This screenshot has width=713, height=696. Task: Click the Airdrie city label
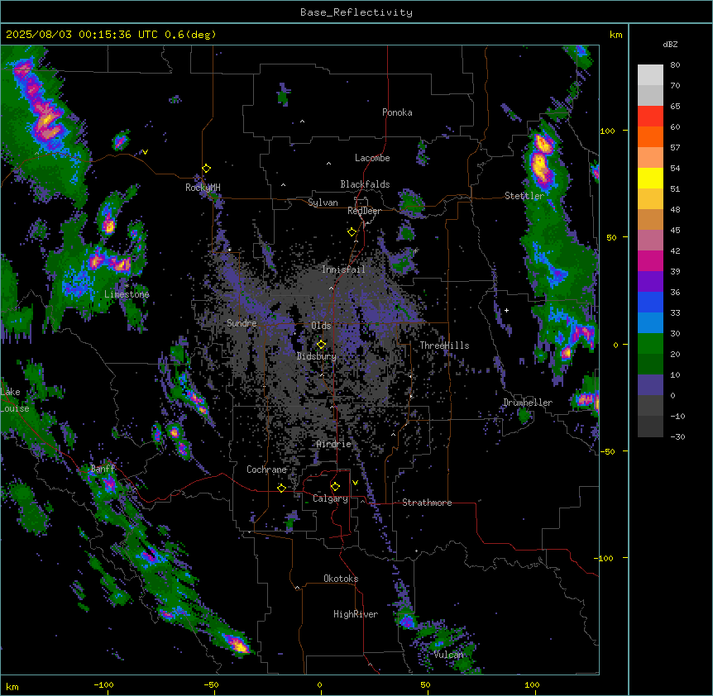pos(334,444)
